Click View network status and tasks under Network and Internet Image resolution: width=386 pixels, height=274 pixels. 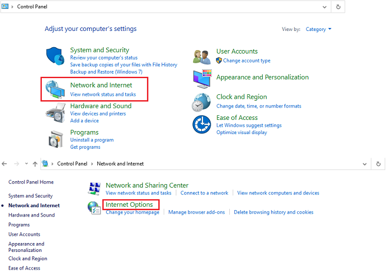pyautogui.click(x=103, y=94)
